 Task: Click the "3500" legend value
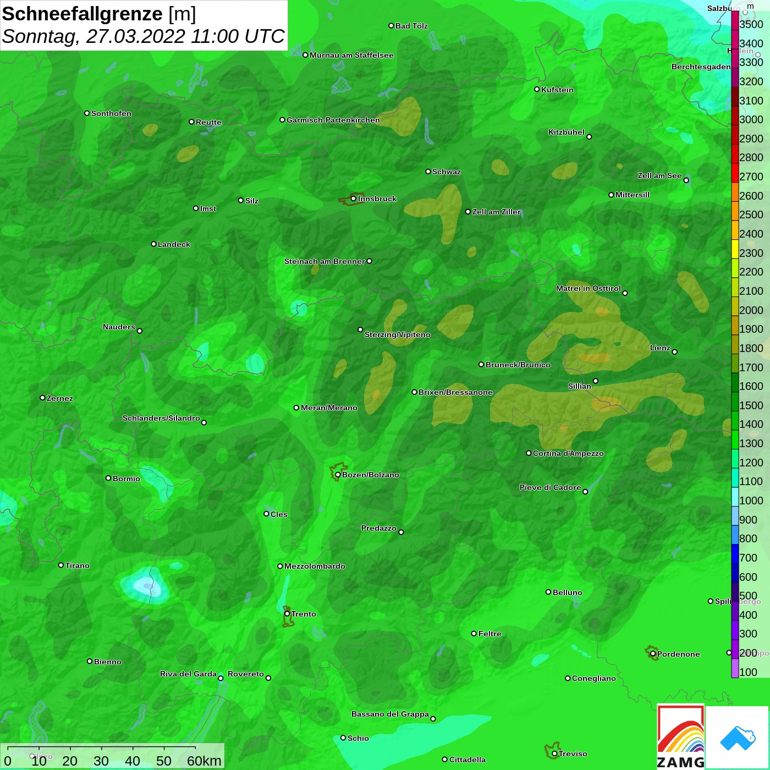click(751, 24)
